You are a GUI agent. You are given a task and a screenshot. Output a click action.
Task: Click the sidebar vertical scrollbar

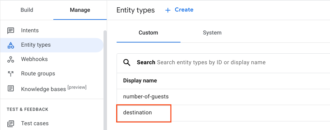105,80
